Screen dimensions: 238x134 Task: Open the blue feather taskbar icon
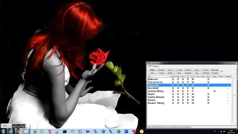click(111, 131)
